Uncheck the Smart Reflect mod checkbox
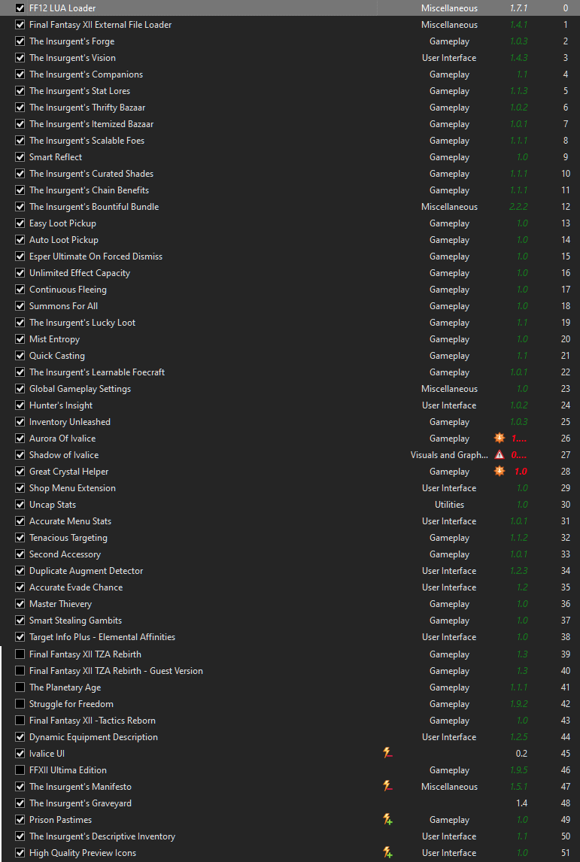Viewport: 580px width, 862px height. 20,157
